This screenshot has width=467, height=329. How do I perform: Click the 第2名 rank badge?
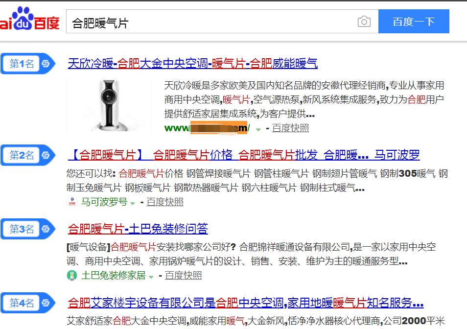(28, 155)
